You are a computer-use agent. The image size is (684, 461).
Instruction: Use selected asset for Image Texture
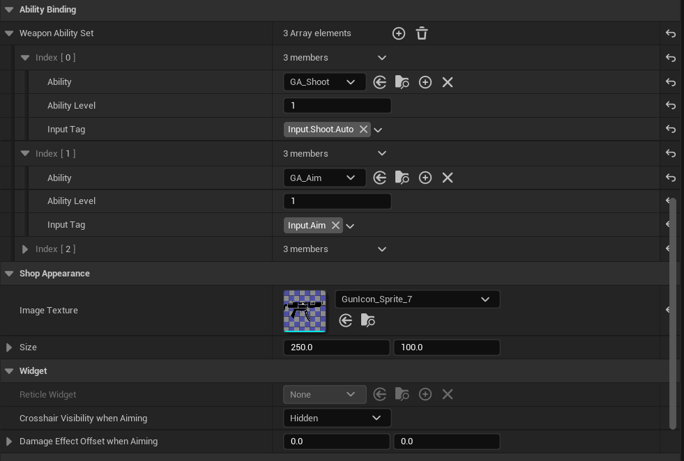point(346,320)
